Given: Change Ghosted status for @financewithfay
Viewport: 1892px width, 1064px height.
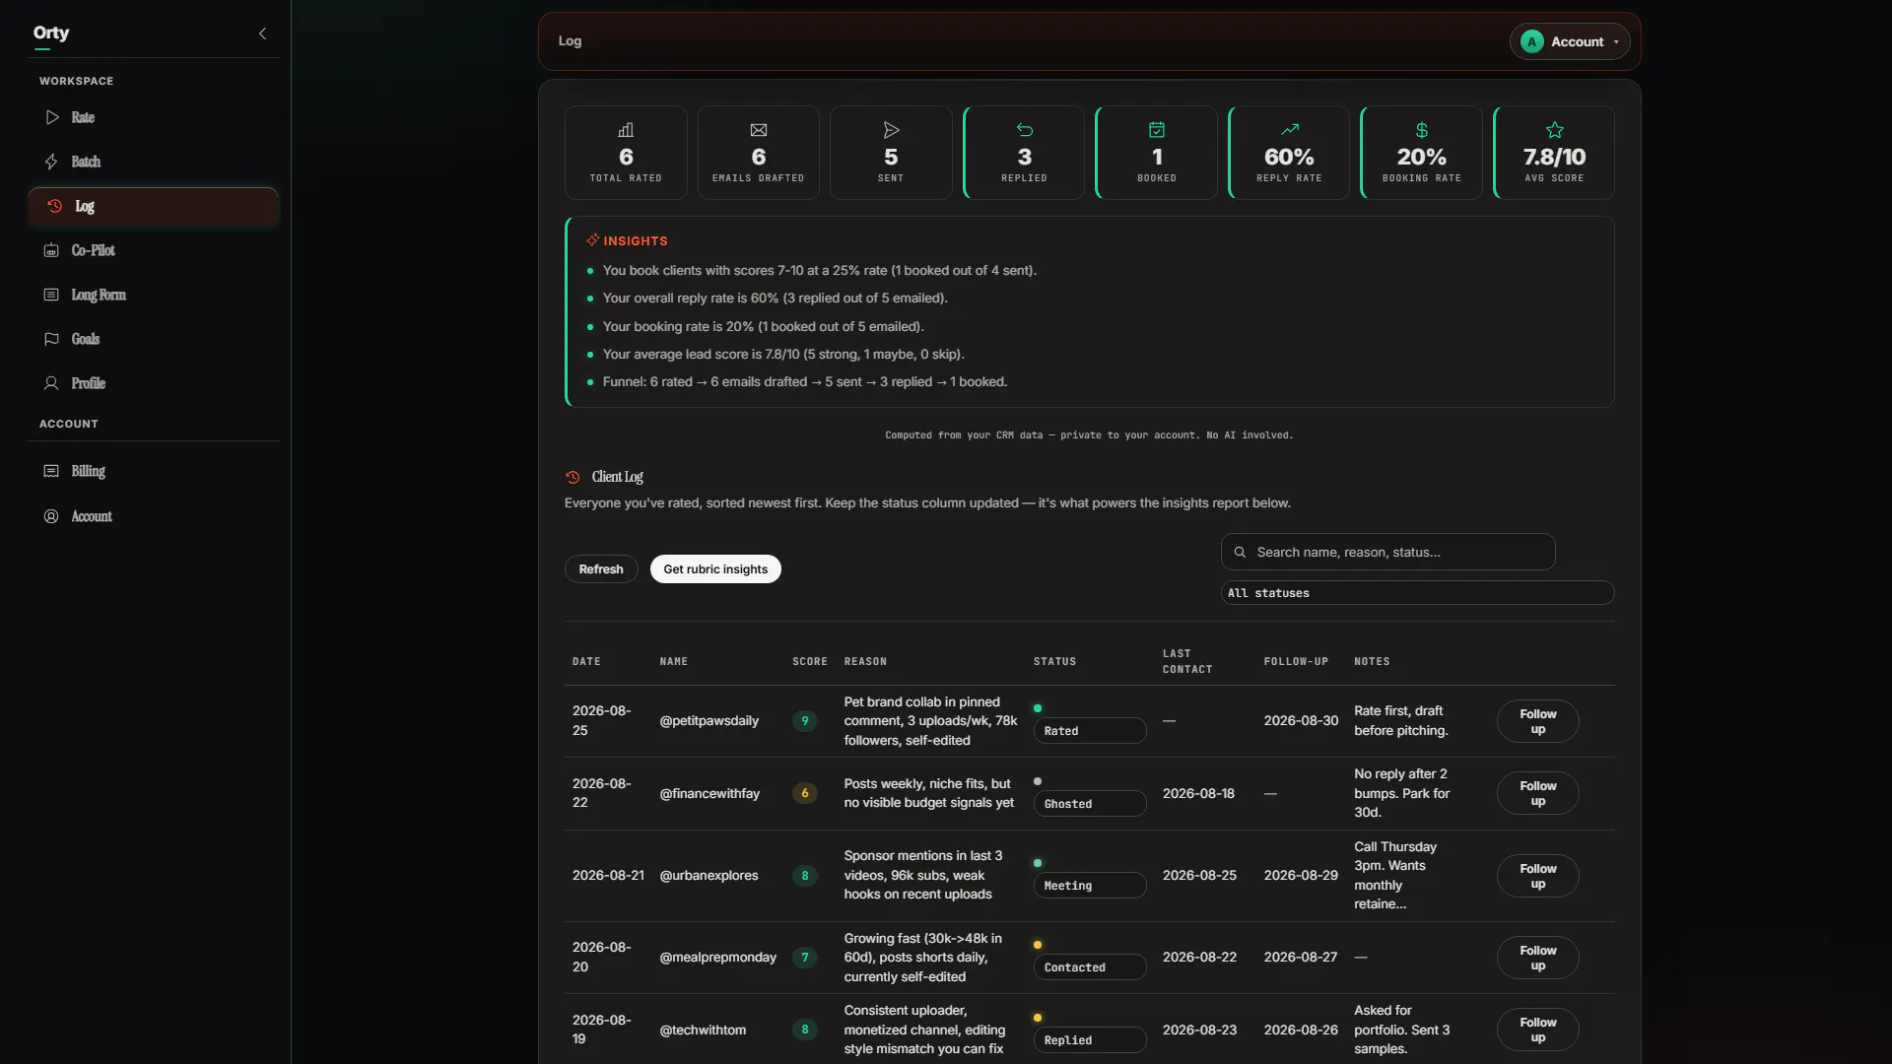Looking at the screenshot, I should click(1090, 804).
